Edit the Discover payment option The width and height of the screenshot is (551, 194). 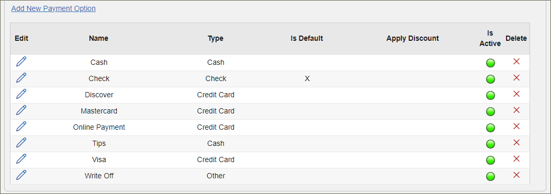tap(21, 94)
